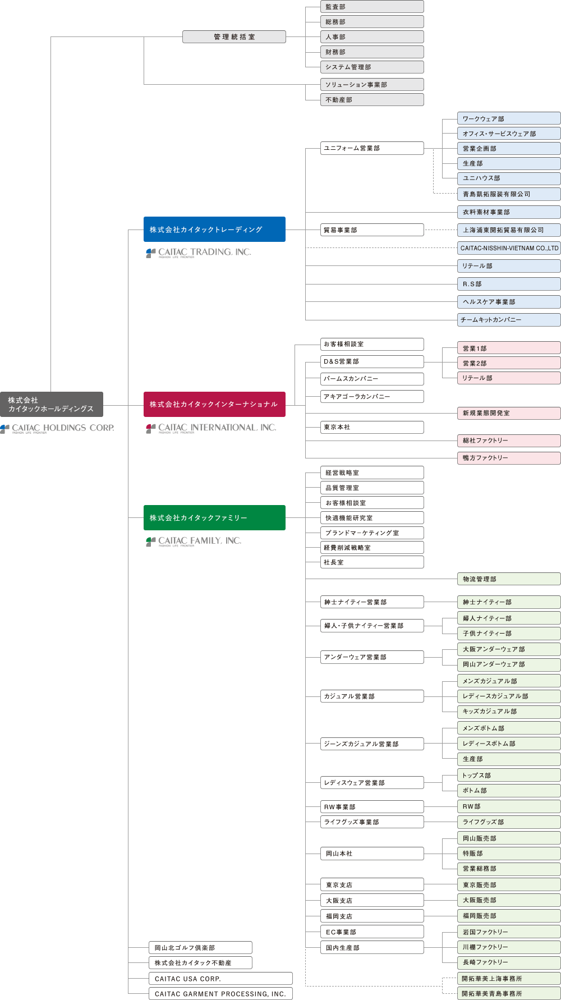Screen dimensions: 561x1000
Task: Select the 人事部 box
Action: click(x=372, y=37)
